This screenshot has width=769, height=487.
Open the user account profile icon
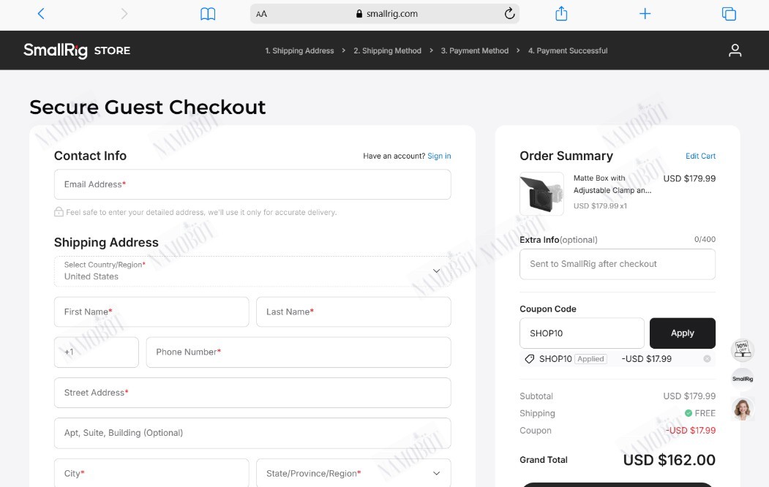pyautogui.click(x=735, y=50)
